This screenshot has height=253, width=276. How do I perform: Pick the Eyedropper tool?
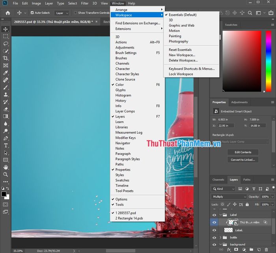tap(6, 73)
